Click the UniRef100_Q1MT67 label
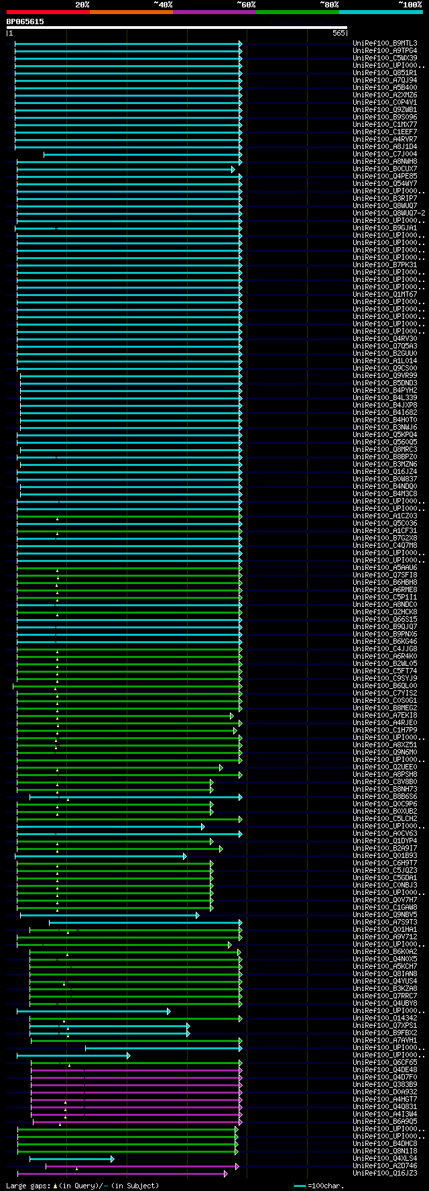 pyautogui.click(x=385, y=295)
